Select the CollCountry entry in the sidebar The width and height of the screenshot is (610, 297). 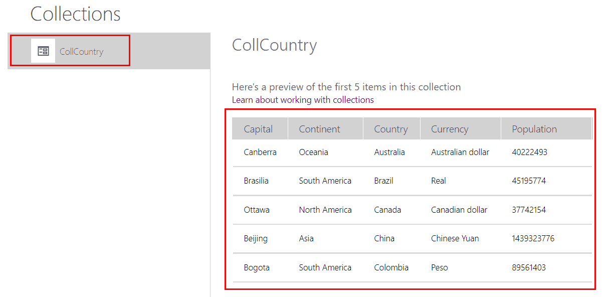(x=81, y=50)
